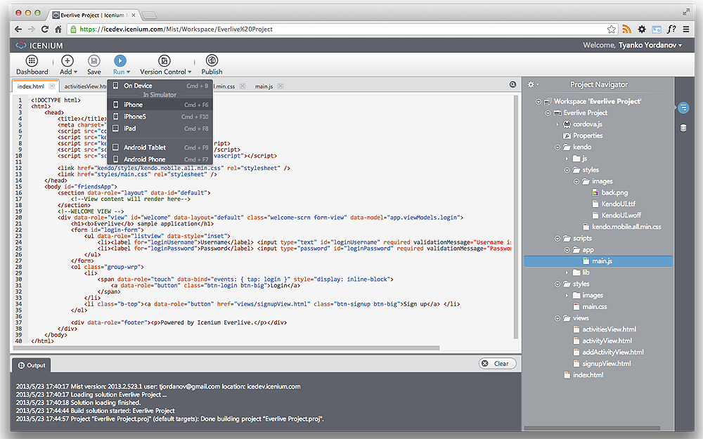Open the Version Control dropdown arrow
Image resolution: width=703 pixels, height=439 pixels.
point(190,72)
